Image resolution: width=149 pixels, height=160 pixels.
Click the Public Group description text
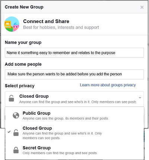[x=66, y=118]
